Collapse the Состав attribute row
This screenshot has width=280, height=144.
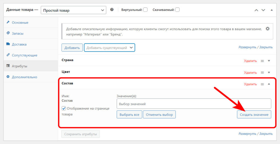[269, 84]
